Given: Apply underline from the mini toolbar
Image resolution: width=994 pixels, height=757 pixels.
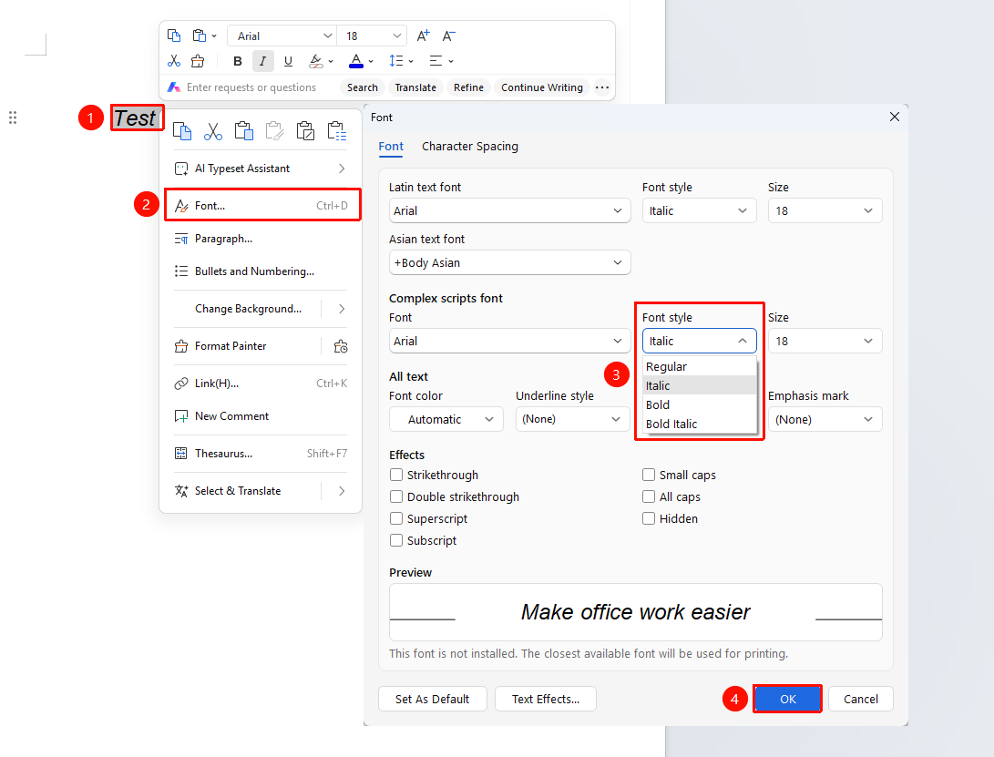Looking at the screenshot, I should point(288,61).
